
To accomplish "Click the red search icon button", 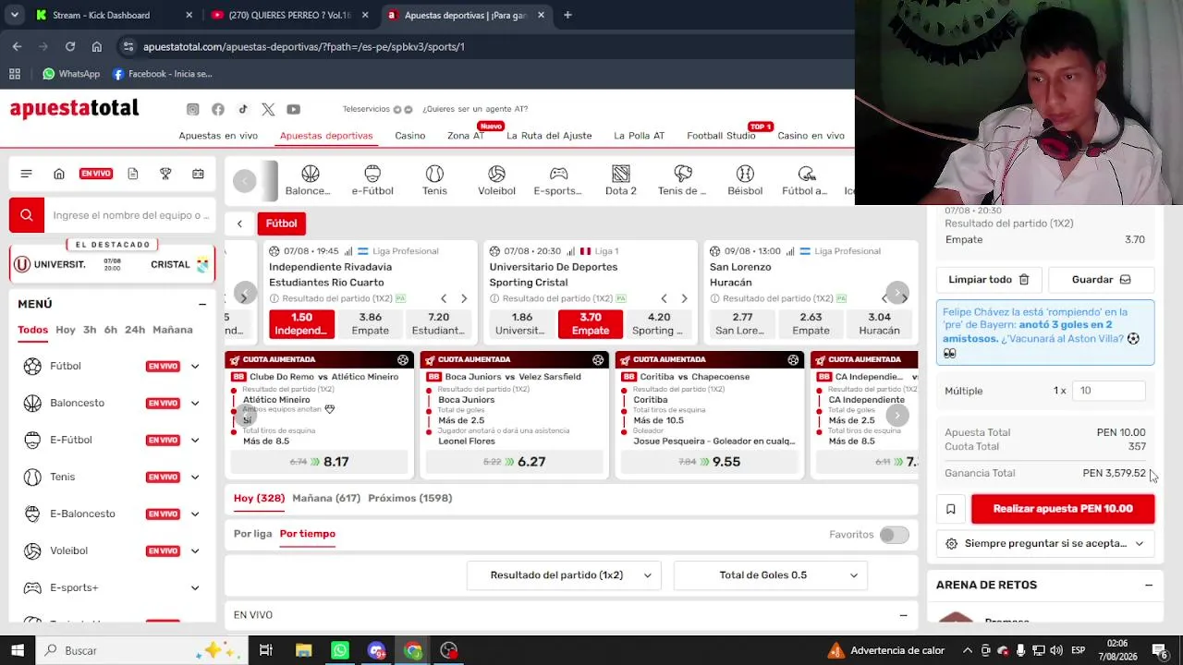I will 27,215.
